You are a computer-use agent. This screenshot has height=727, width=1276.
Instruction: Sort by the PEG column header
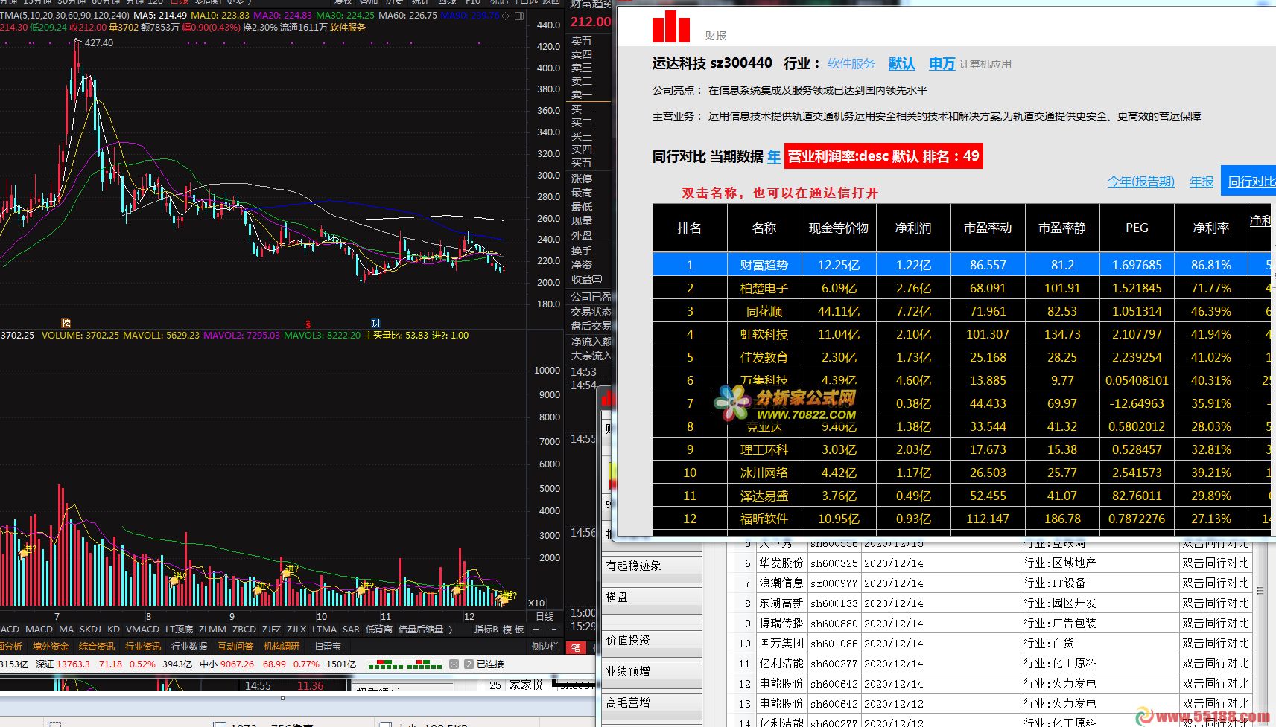1137,228
